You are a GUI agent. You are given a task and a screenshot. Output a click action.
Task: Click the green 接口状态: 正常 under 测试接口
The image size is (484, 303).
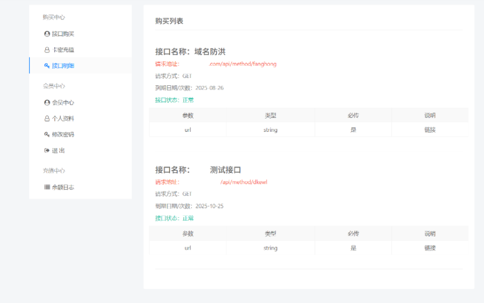click(174, 218)
